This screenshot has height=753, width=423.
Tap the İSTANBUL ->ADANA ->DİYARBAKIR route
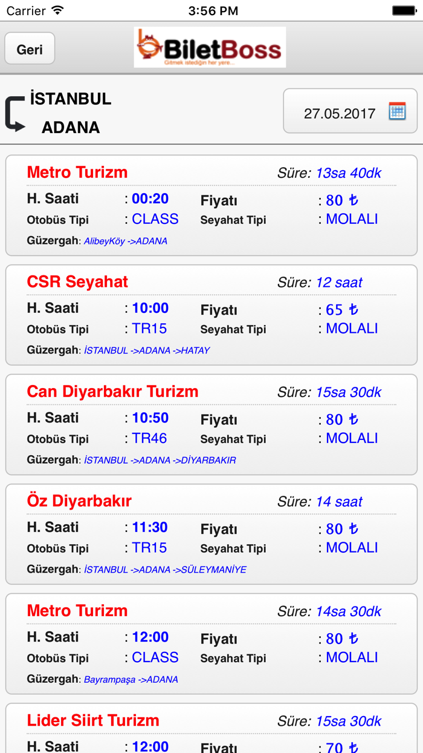pyautogui.click(x=160, y=460)
